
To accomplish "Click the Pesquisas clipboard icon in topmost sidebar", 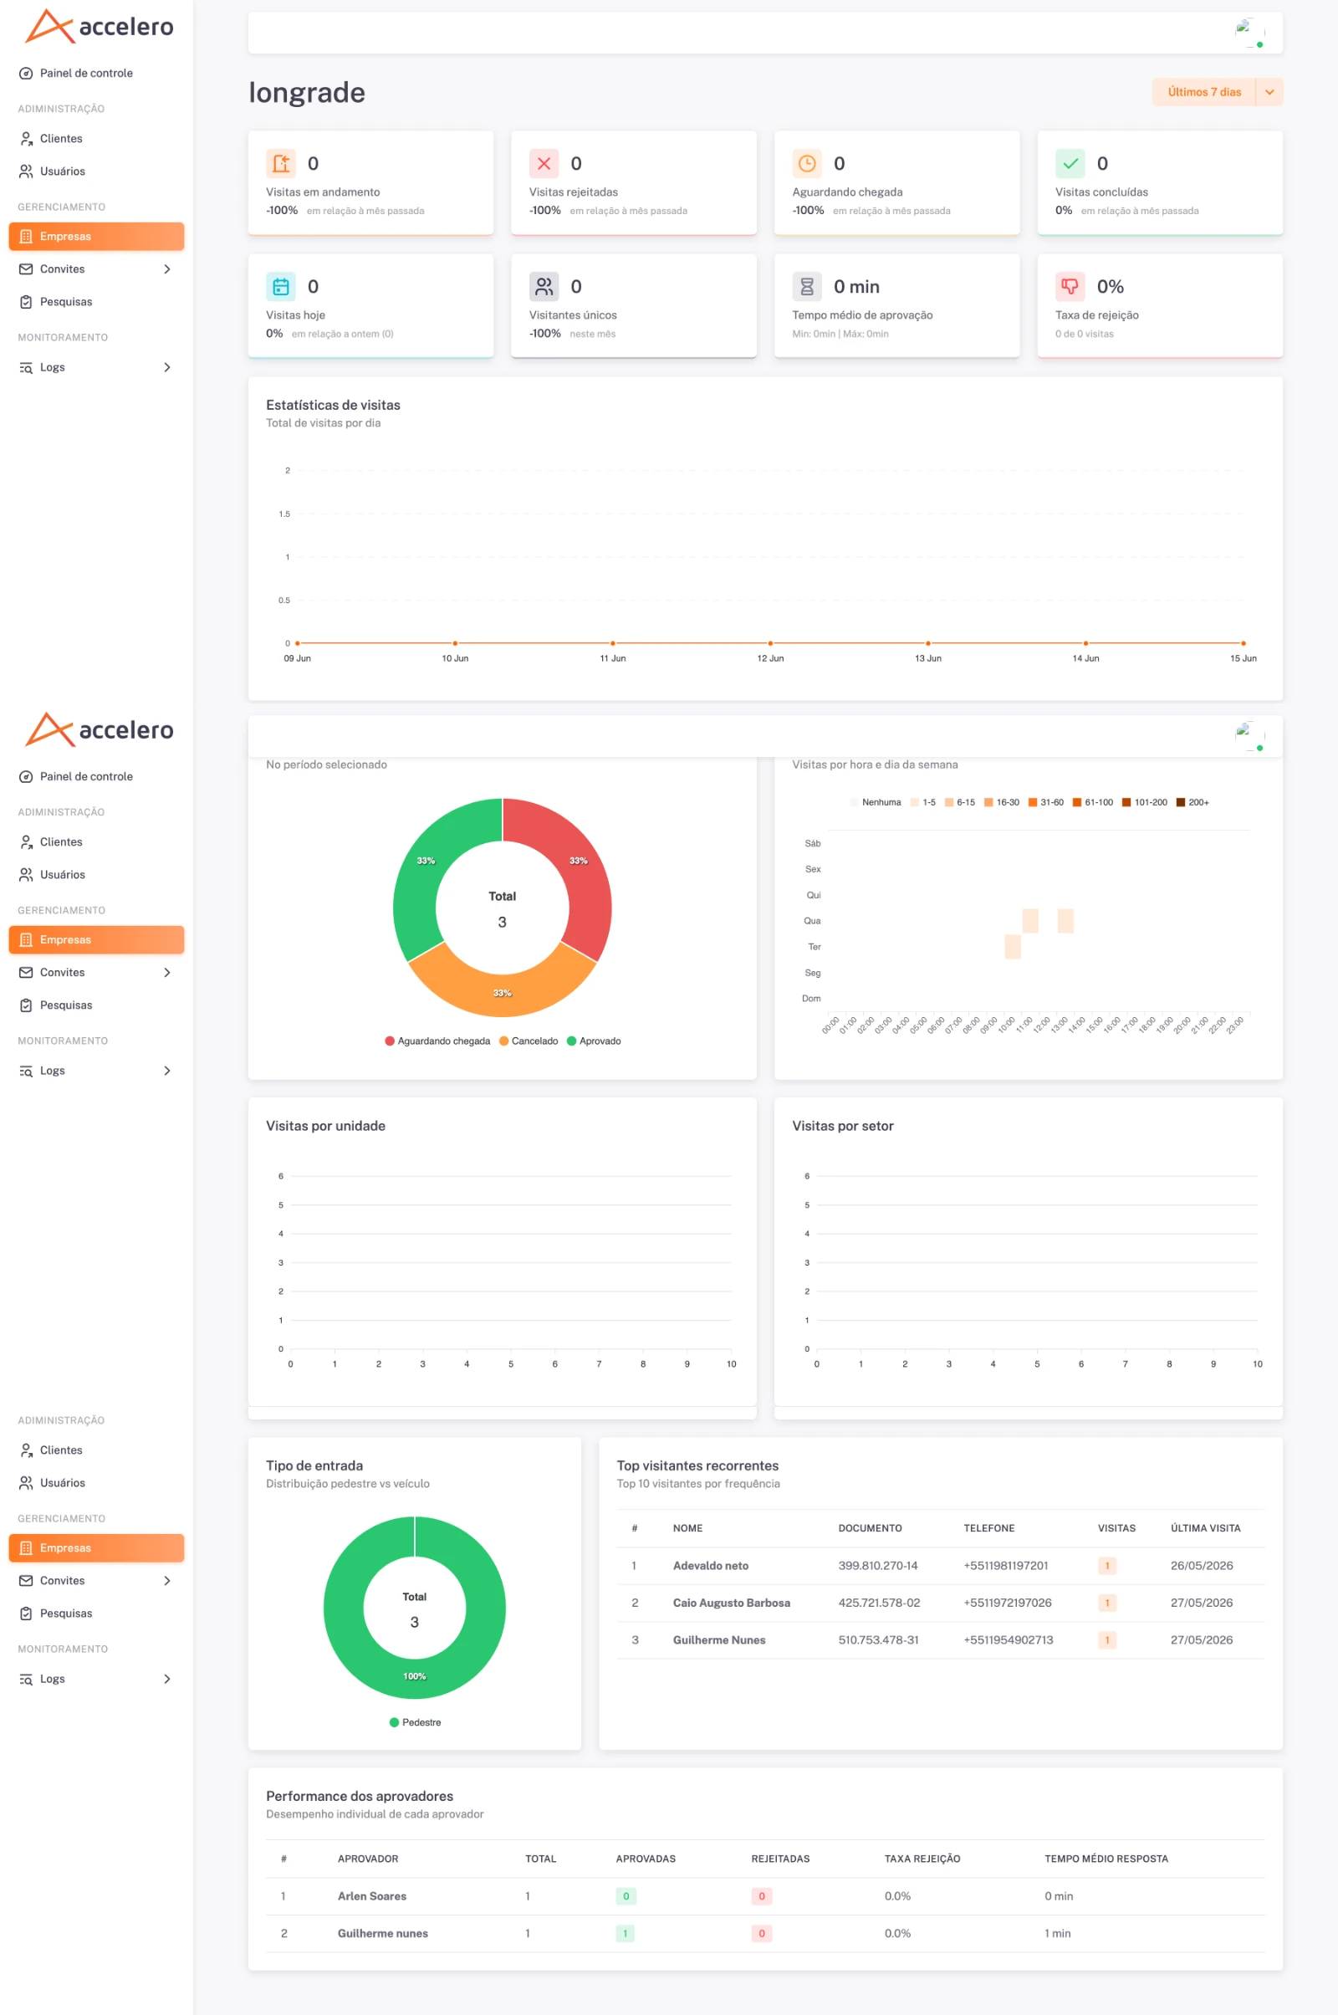I will pyautogui.click(x=27, y=302).
